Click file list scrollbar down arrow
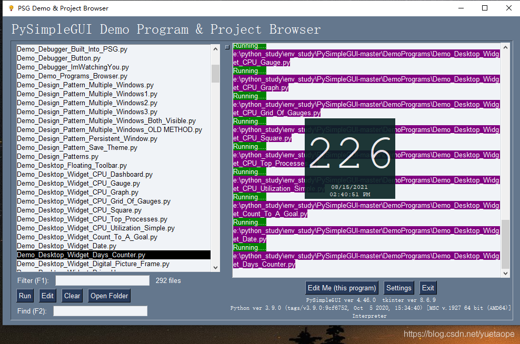This screenshot has height=344, width=520. [x=216, y=267]
